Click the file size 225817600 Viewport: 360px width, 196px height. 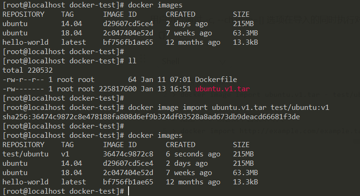tap(117, 89)
